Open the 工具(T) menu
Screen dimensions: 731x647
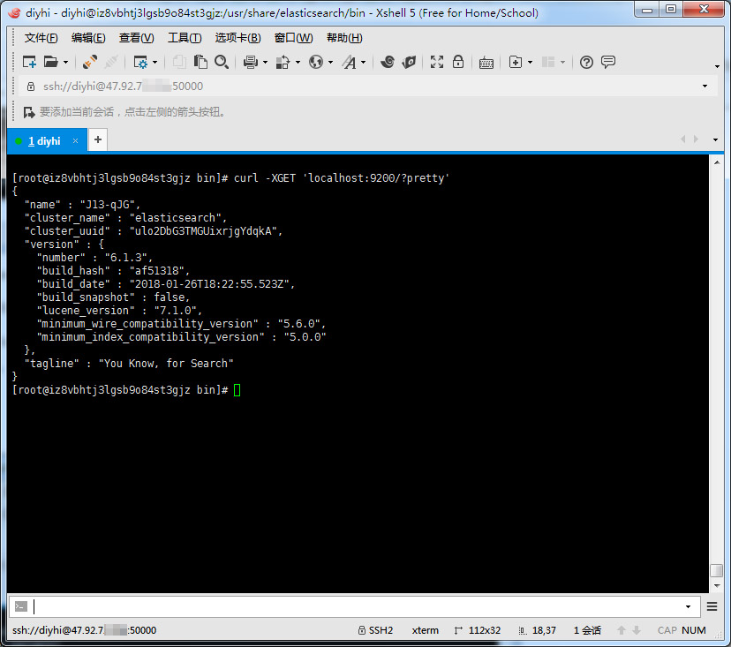(x=184, y=38)
